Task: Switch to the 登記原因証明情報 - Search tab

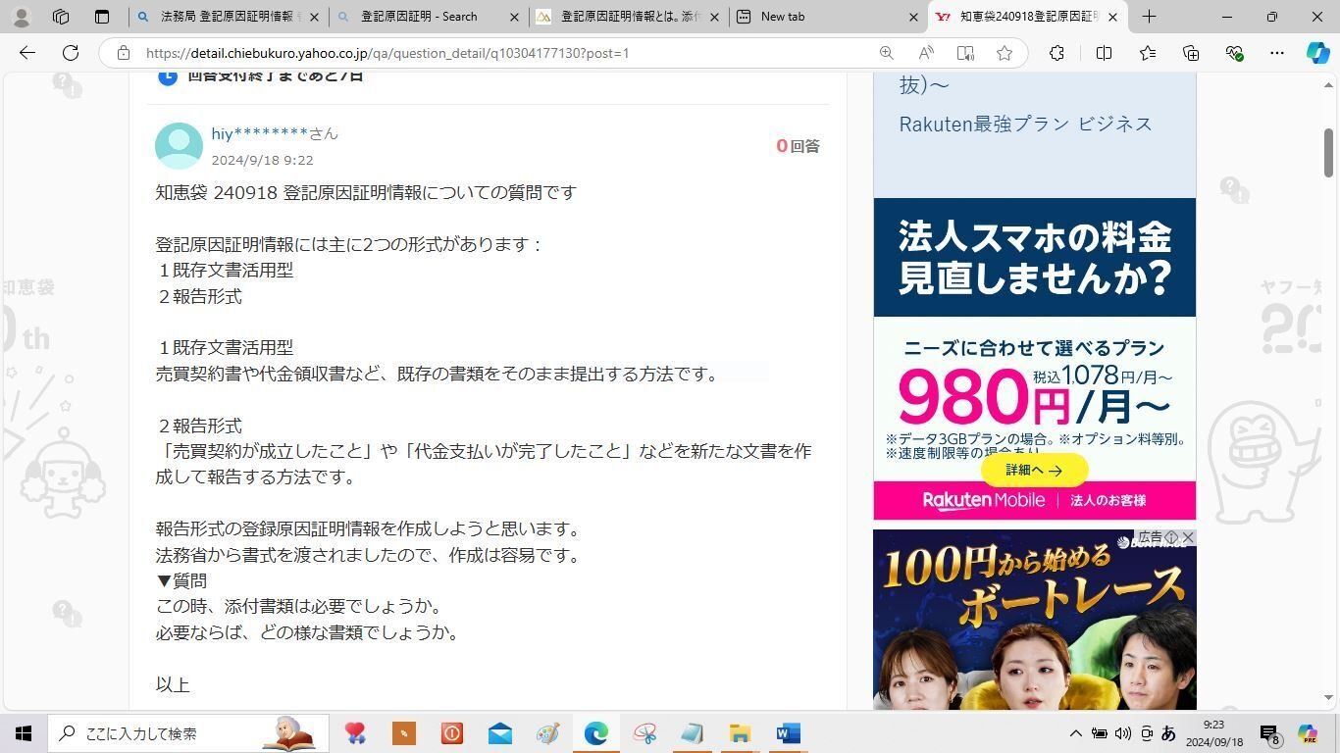Action: (422, 17)
